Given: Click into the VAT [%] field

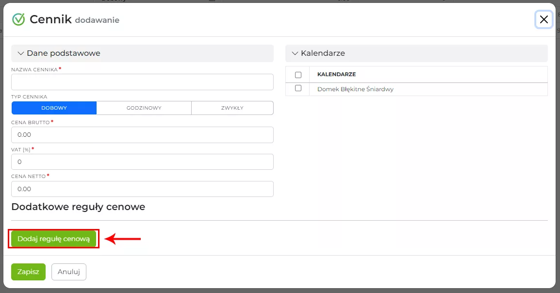Looking at the screenshot, I should [x=142, y=162].
